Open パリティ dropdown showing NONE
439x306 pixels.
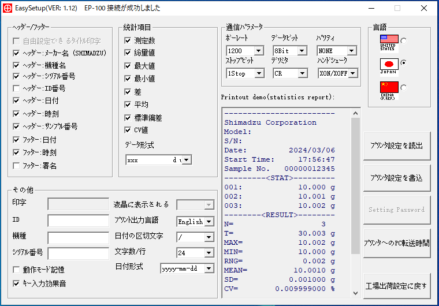[337, 51]
